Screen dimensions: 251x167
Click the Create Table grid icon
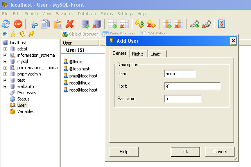(x=113, y=24)
